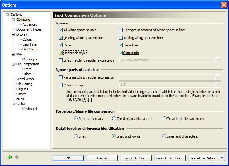Open the Word Wrap page

pos(25,79)
